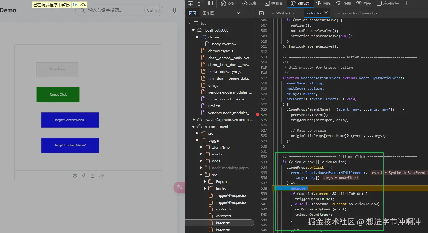Step over next function call

83,5
